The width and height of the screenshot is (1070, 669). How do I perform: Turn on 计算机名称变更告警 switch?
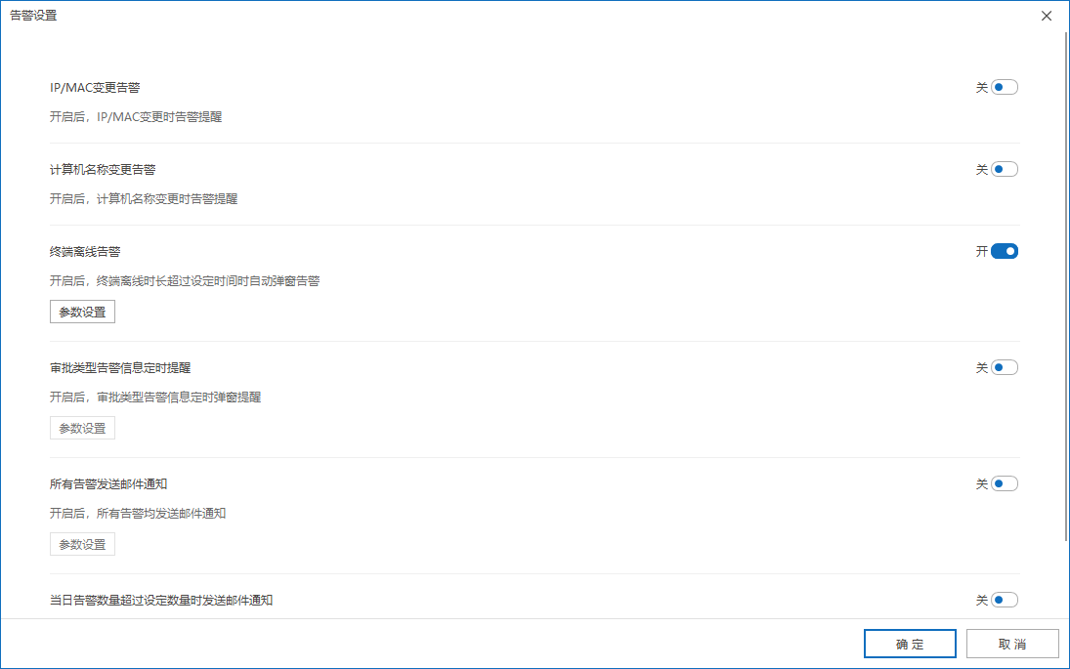point(1005,169)
